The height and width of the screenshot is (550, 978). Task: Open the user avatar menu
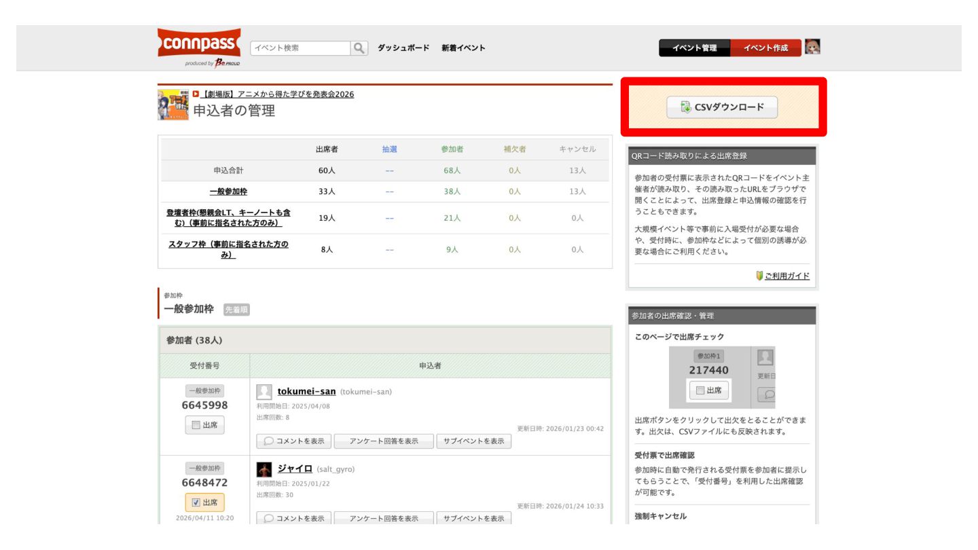coord(812,47)
